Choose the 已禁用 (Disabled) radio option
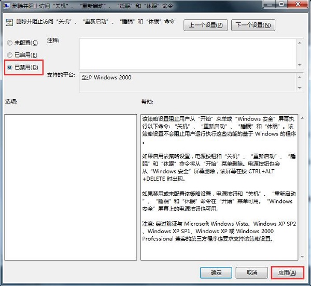Viewport: 311px width, 286px height. click(9, 67)
